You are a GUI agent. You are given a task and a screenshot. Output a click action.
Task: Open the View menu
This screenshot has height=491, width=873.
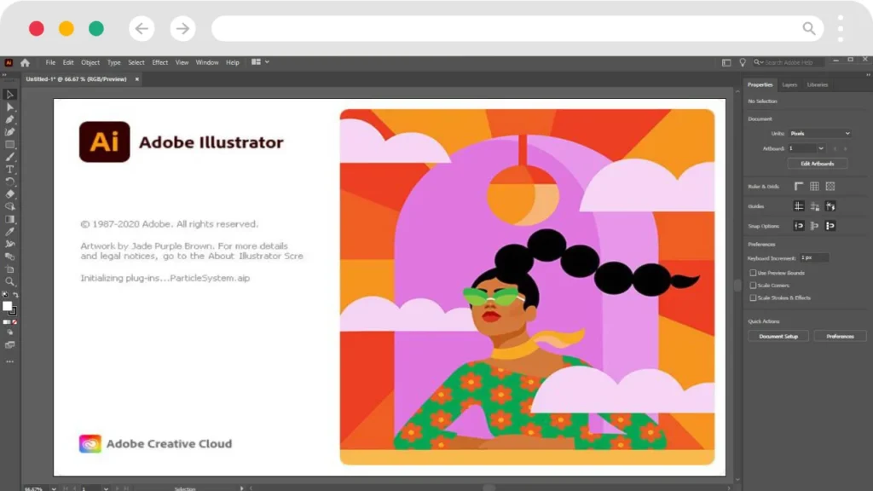click(182, 62)
